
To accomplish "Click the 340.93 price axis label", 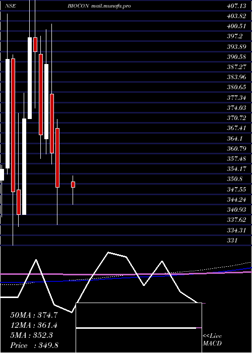I will [x=236, y=210].
